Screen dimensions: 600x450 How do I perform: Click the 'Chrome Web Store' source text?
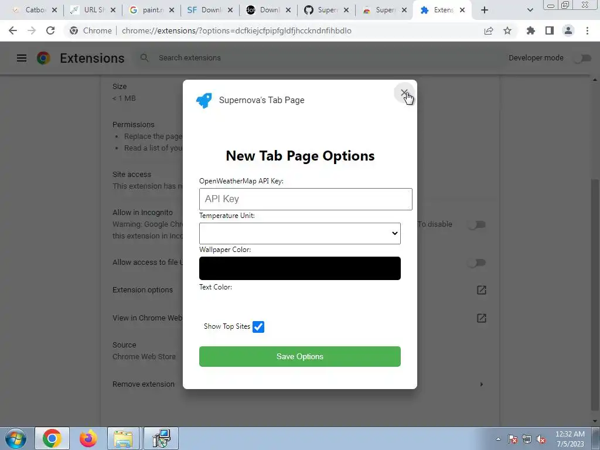tap(144, 357)
